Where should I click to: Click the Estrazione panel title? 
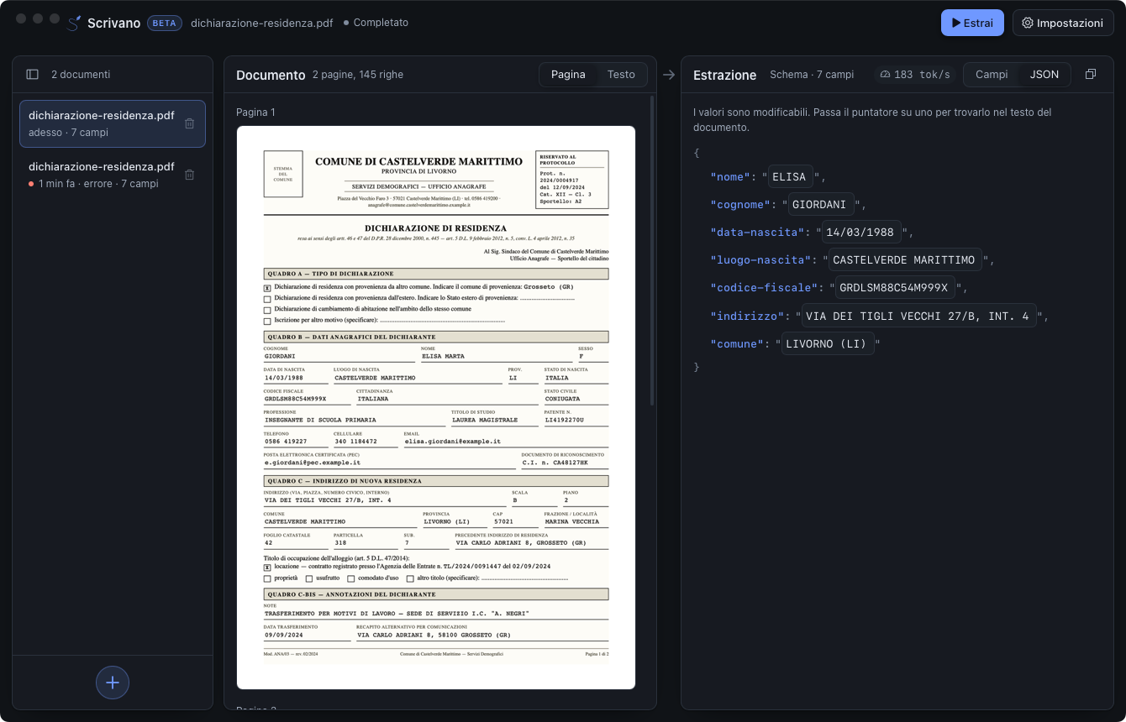click(725, 75)
